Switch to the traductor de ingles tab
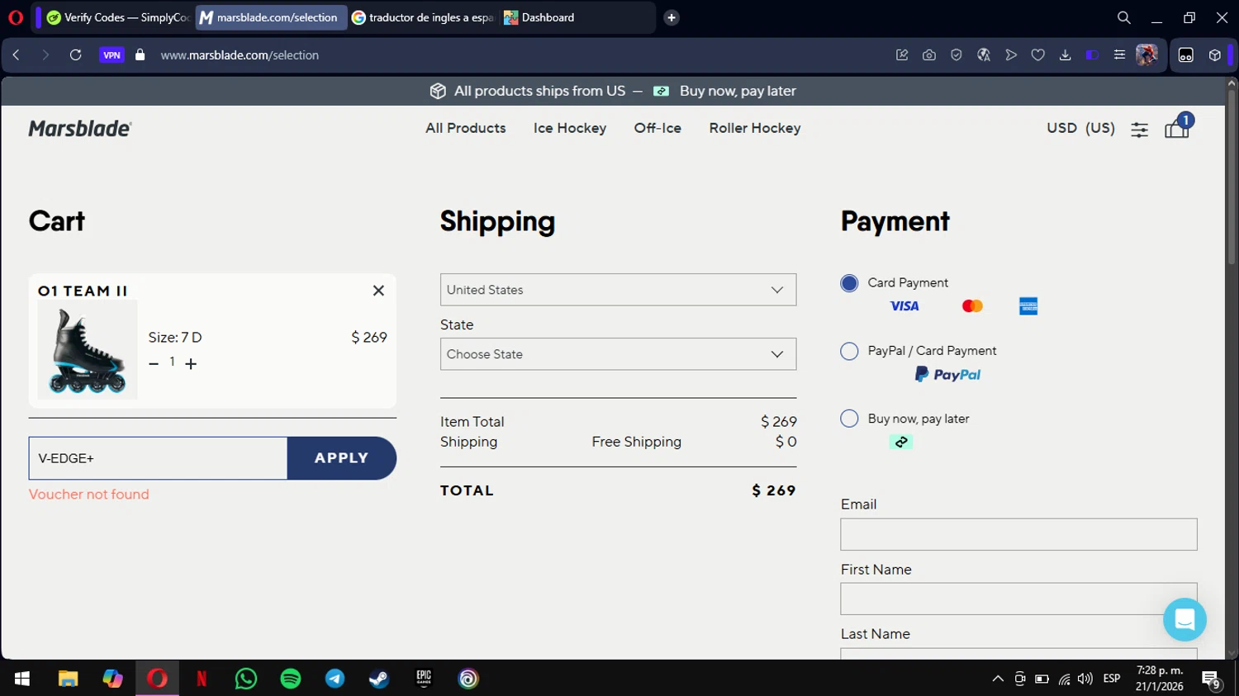 click(x=423, y=17)
